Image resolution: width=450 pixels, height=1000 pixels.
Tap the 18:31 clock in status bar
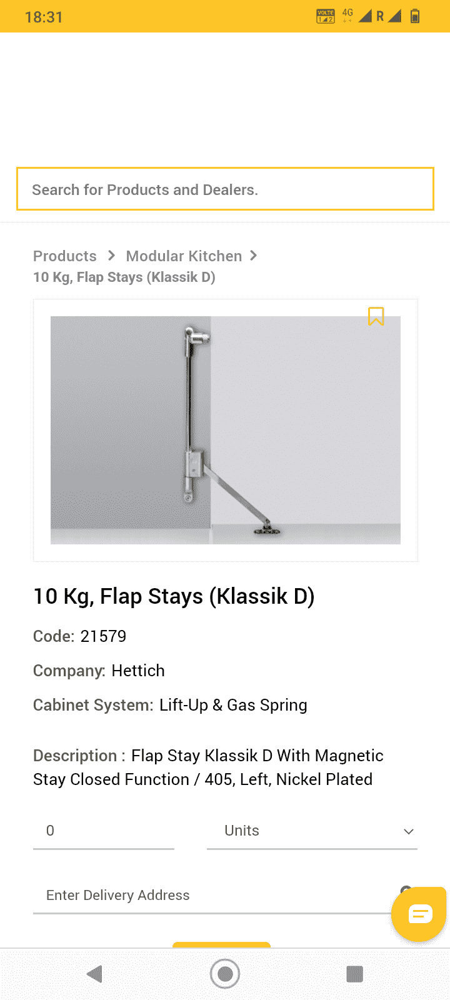tap(44, 17)
